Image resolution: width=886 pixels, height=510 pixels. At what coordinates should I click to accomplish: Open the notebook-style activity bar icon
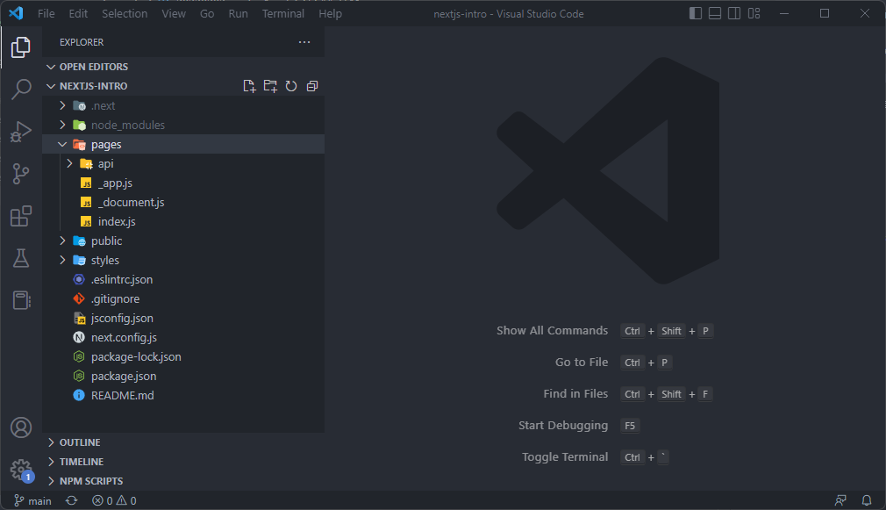pyautogui.click(x=21, y=300)
